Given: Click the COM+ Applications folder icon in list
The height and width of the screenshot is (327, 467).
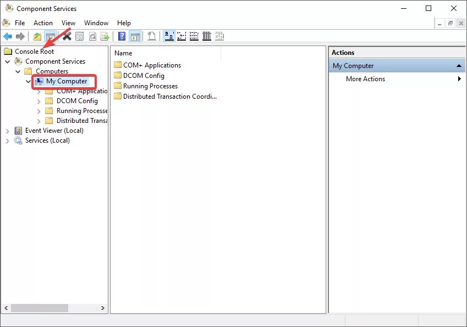Looking at the screenshot, I should pyautogui.click(x=118, y=65).
